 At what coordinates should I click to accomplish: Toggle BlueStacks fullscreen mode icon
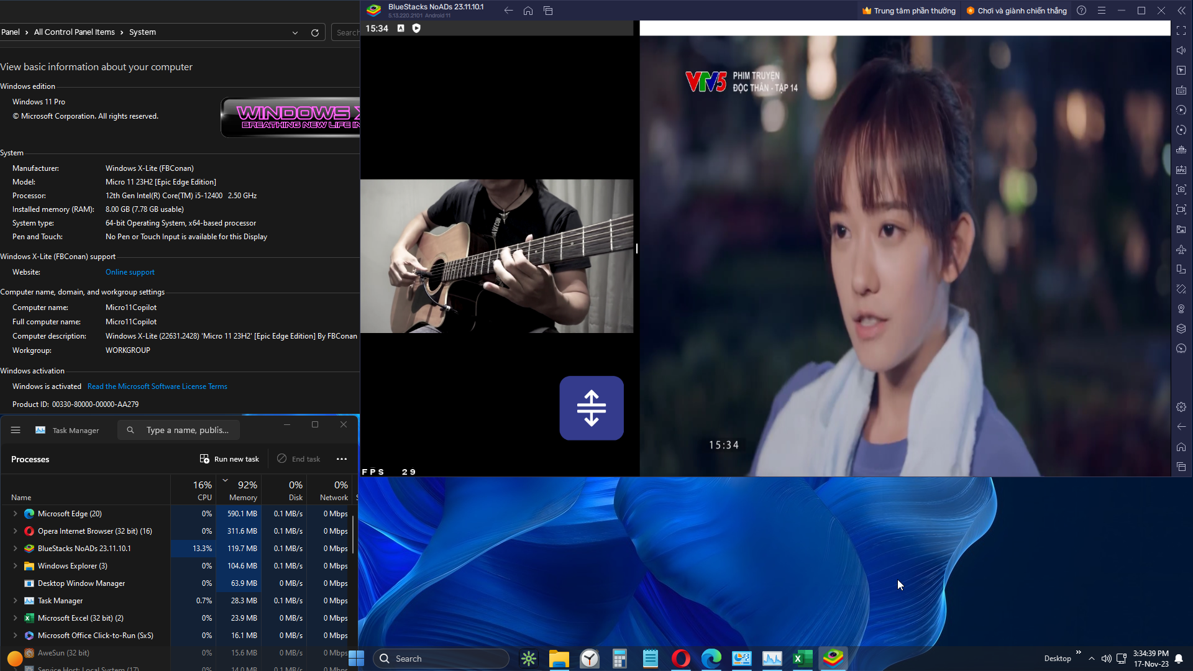point(1181,30)
